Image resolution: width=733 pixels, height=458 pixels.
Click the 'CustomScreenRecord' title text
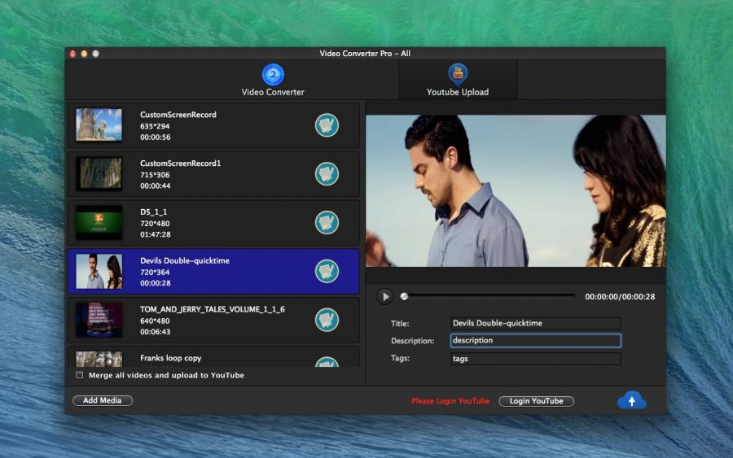click(178, 115)
